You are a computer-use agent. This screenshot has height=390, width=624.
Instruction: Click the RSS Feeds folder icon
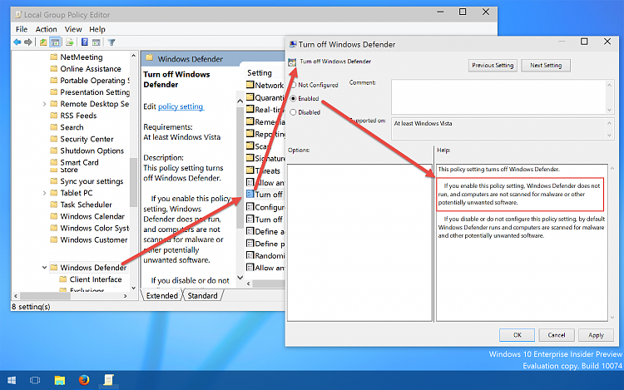point(54,116)
